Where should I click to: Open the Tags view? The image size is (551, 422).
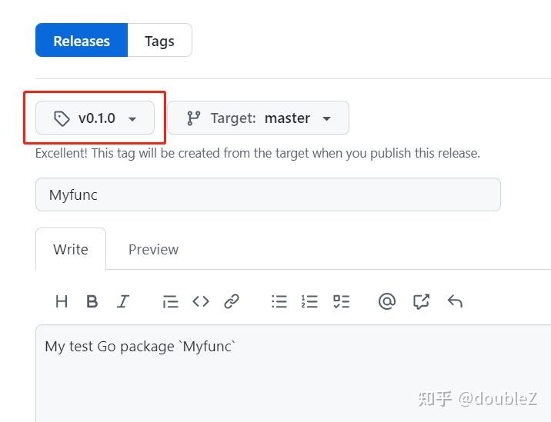(x=159, y=41)
